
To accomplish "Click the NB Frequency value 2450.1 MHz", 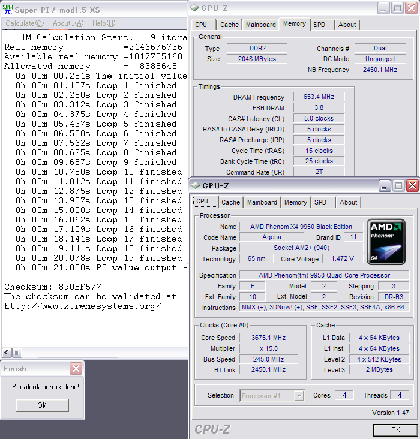I will 380,70.
